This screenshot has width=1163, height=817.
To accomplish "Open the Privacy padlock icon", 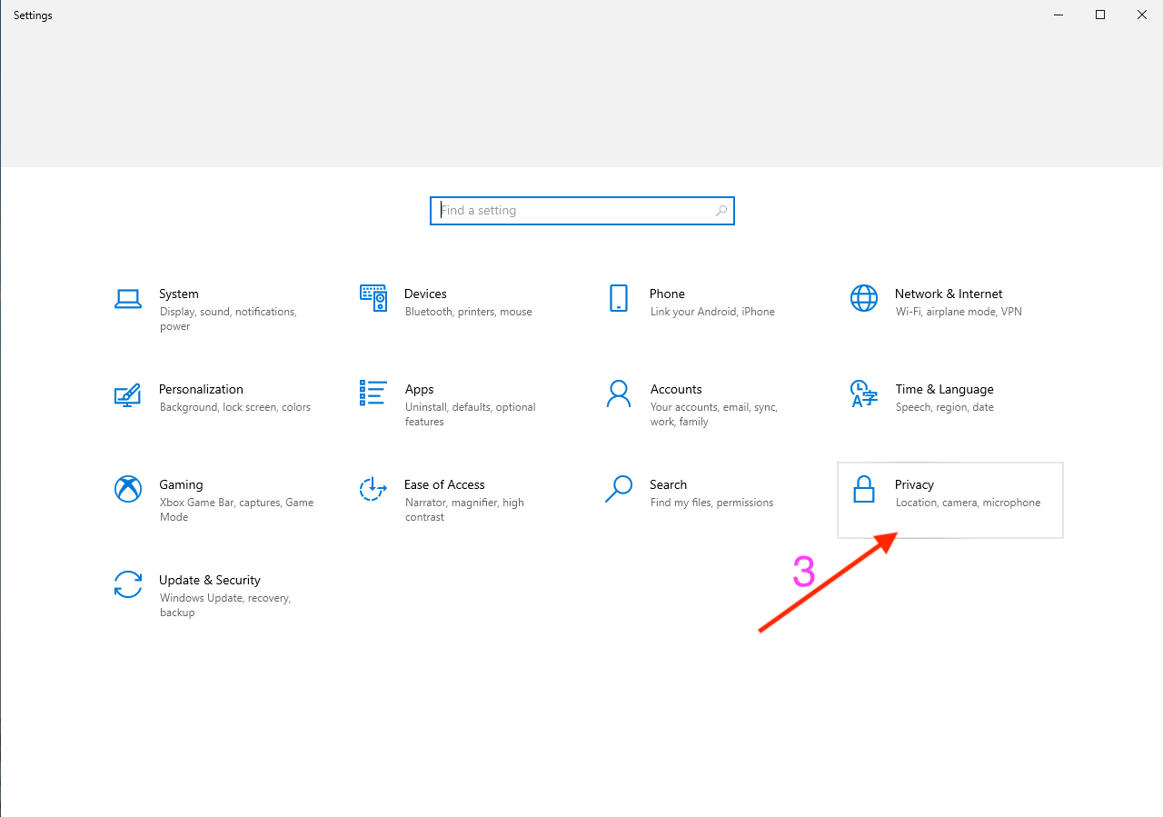I will pyautogui.click(x=864, y=489).
